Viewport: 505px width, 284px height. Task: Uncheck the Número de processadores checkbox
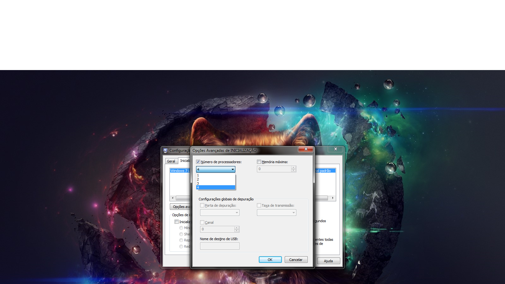(198, 162)
